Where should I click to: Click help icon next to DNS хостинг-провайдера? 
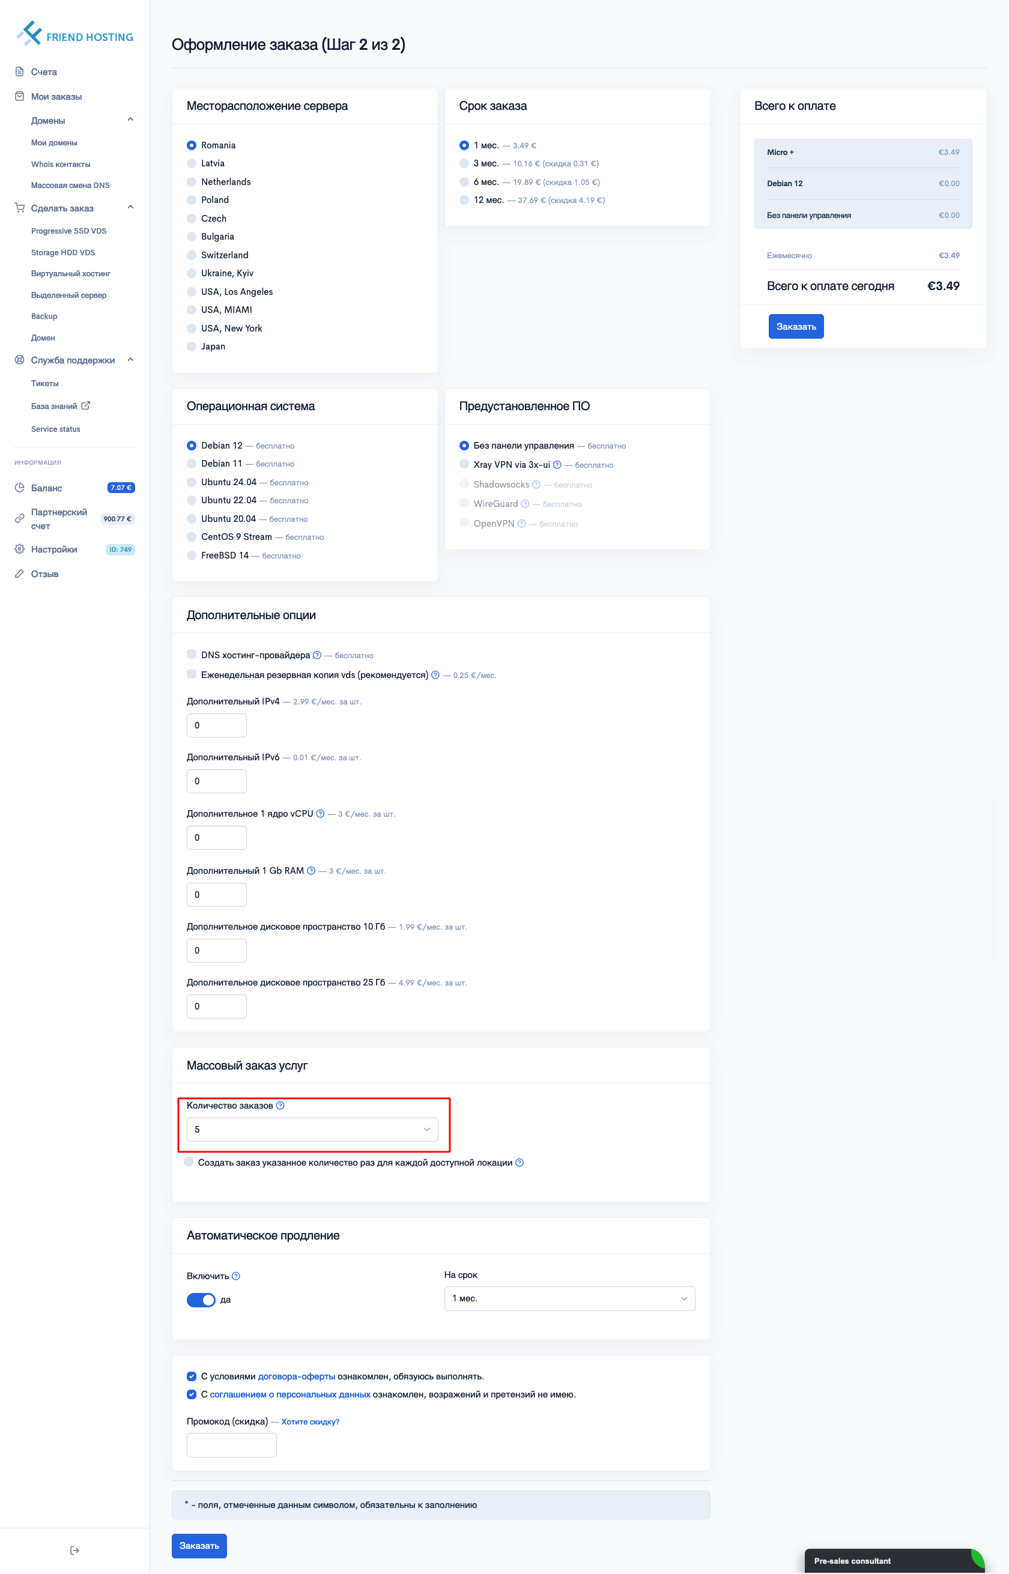point(317,655)
